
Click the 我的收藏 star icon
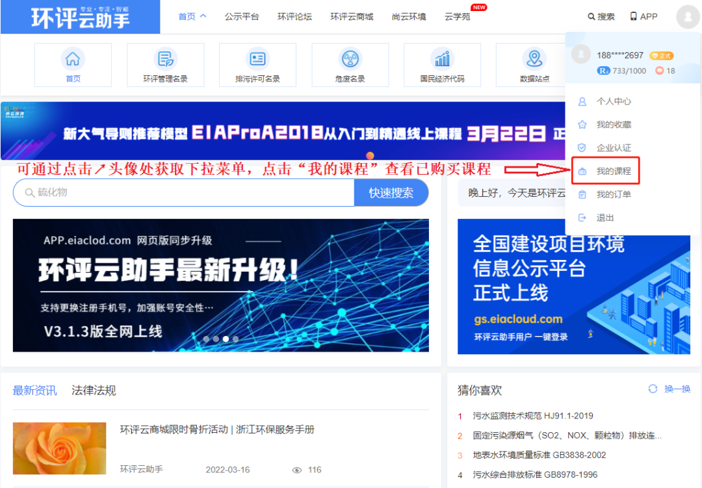click(x=582, y=125)
